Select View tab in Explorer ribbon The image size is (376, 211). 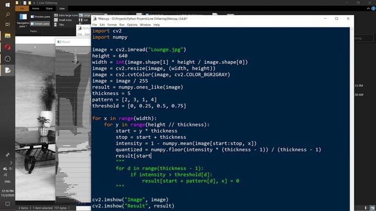62,8
